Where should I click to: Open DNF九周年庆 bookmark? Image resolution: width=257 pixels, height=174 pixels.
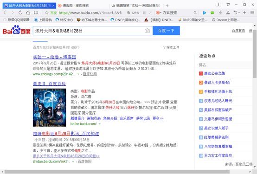(x=126, y=20)
